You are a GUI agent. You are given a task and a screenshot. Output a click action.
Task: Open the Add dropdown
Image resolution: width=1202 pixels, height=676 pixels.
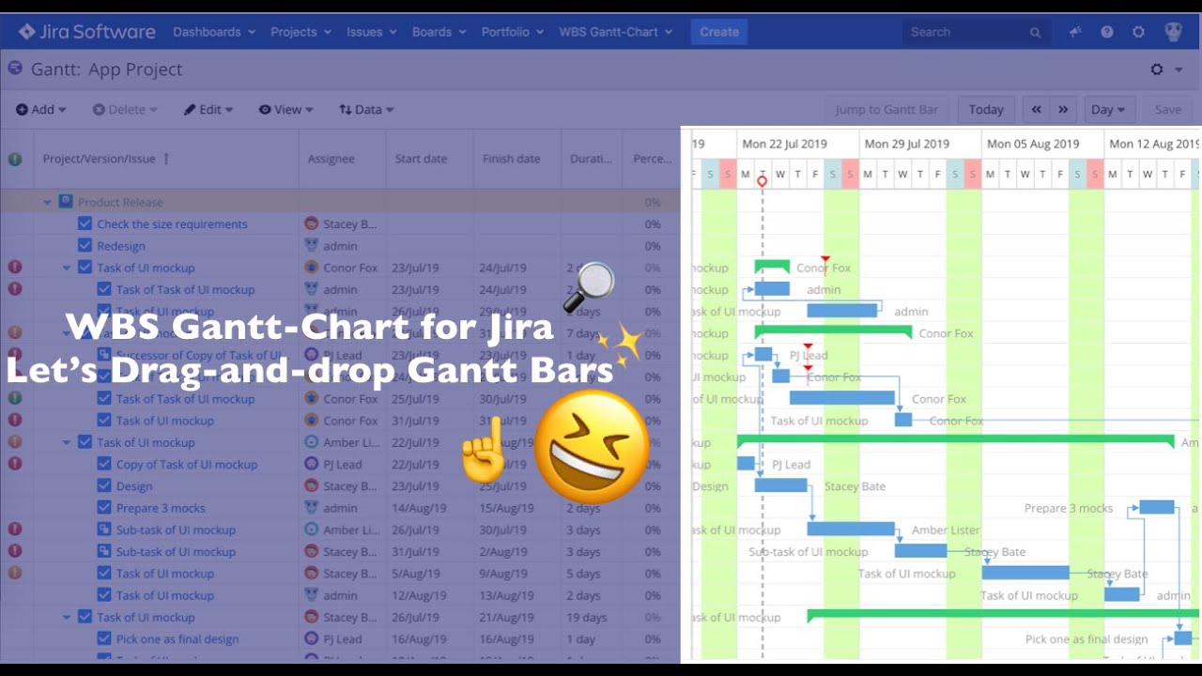[41, 109]
